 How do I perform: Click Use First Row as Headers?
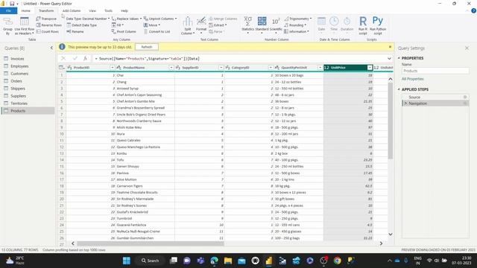[25, 26]
